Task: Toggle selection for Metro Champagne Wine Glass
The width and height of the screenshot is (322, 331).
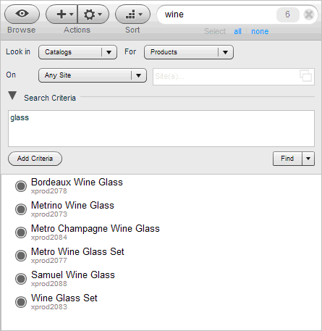Action: tap(21, 232)
